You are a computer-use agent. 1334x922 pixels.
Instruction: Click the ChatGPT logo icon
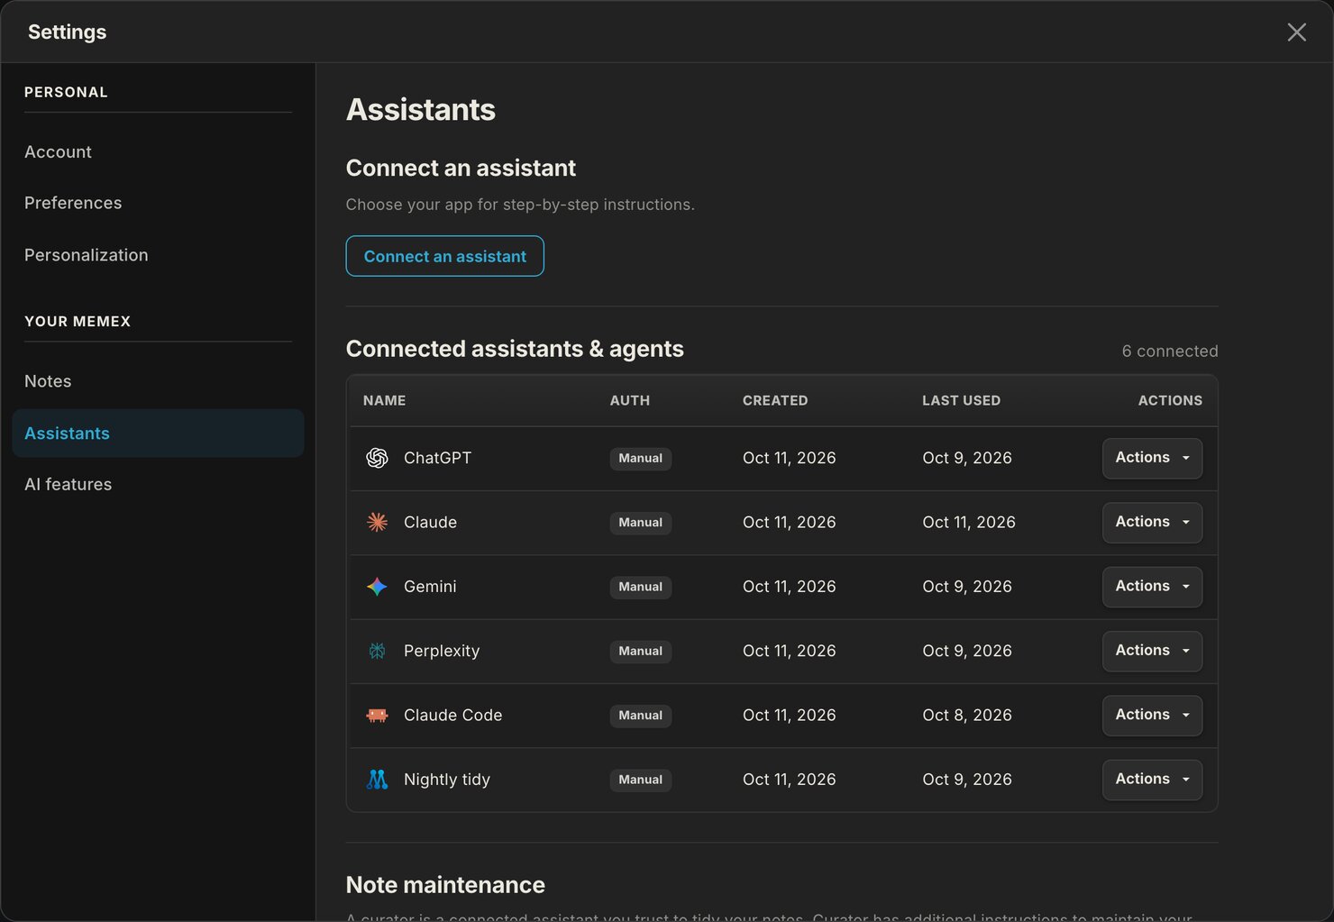[x=377, y=458]
